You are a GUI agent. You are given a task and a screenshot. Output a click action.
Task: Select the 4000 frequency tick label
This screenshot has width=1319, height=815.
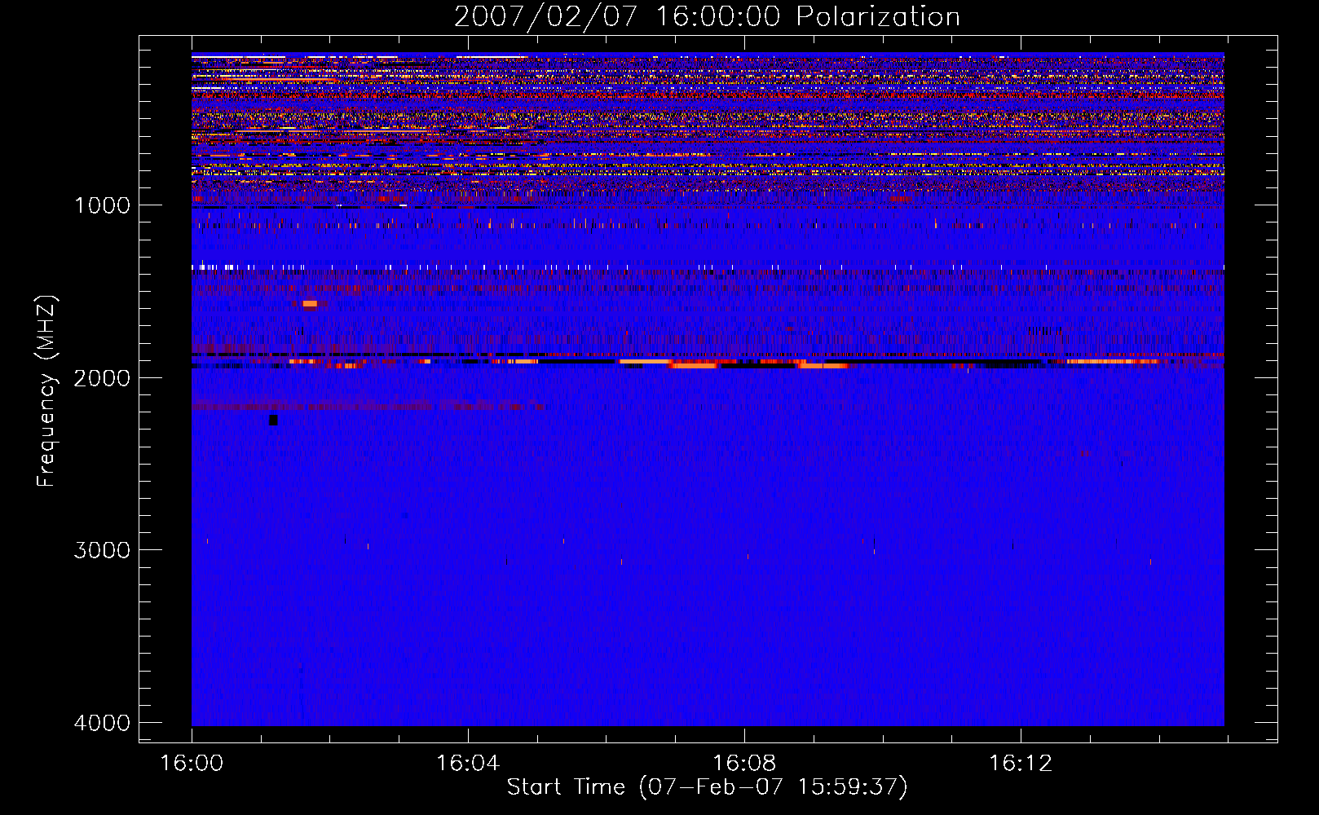click(102, 722)
